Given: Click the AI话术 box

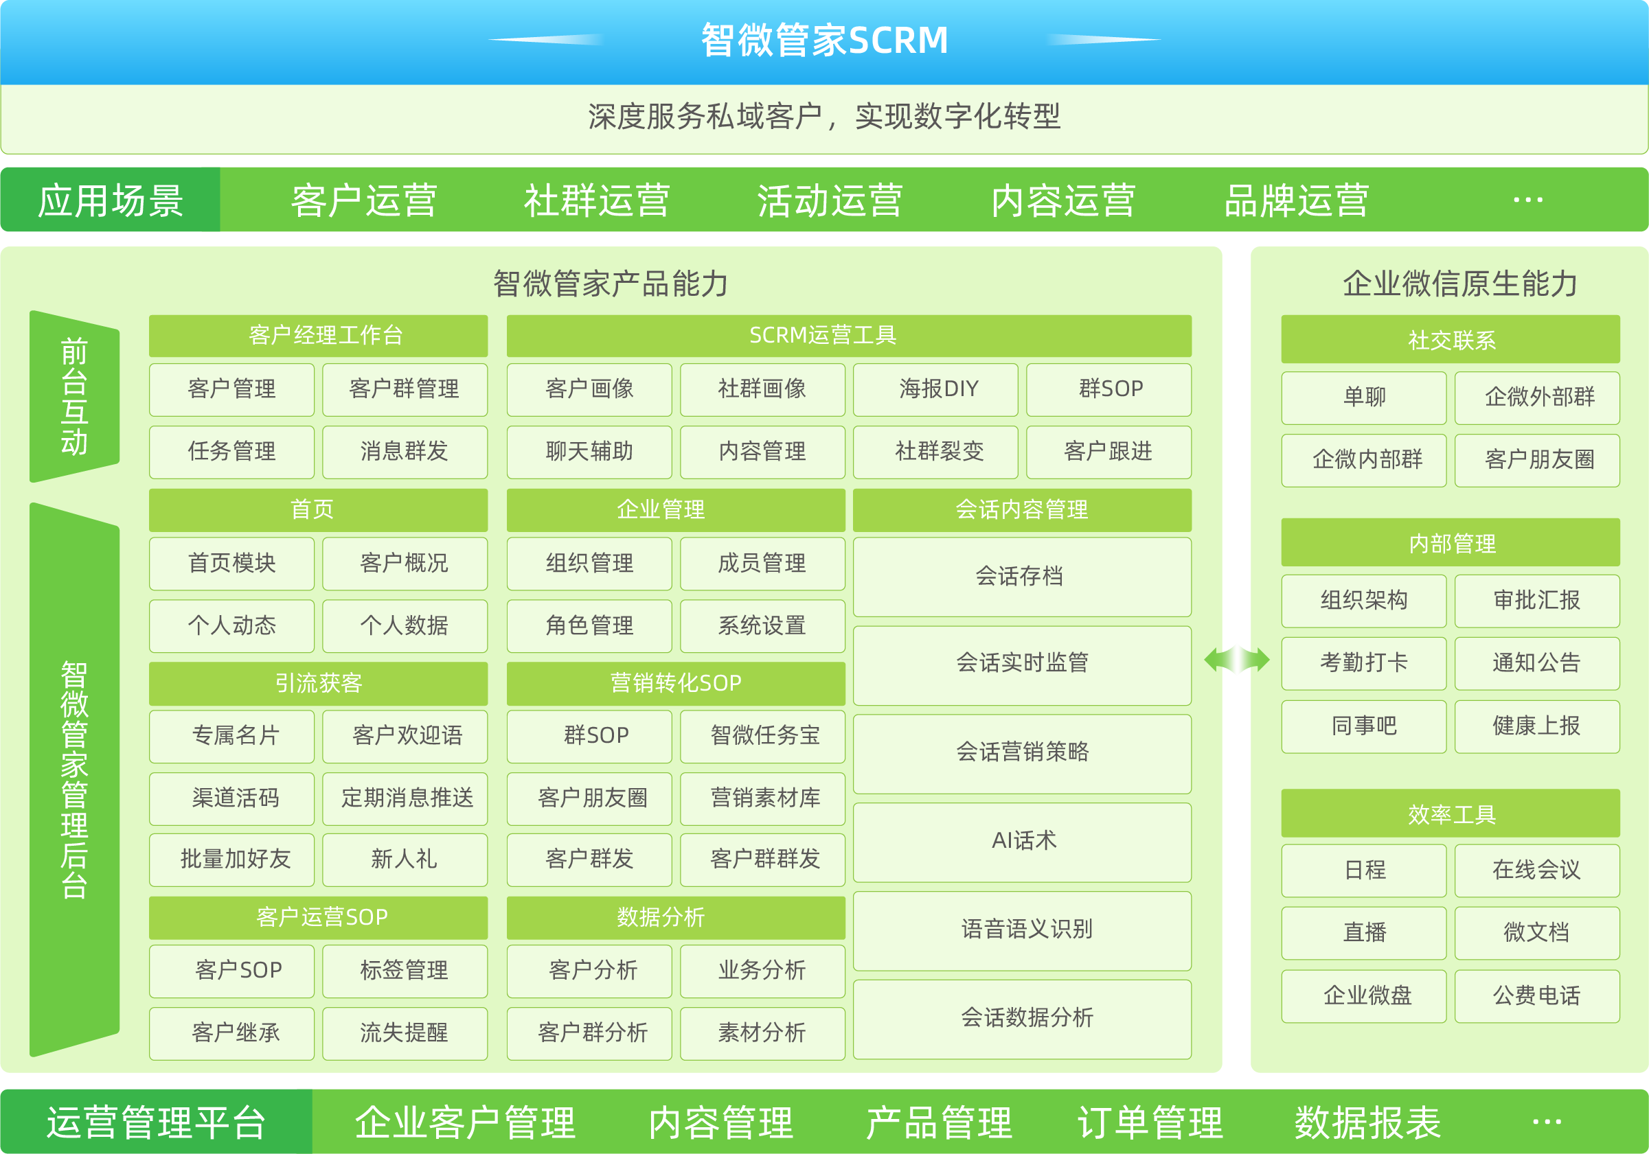Looking at the screenshot, I should [x=1022, y=842].
